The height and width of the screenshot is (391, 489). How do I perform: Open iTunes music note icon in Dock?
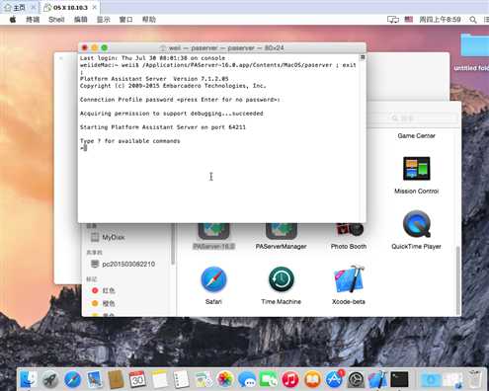290,380
